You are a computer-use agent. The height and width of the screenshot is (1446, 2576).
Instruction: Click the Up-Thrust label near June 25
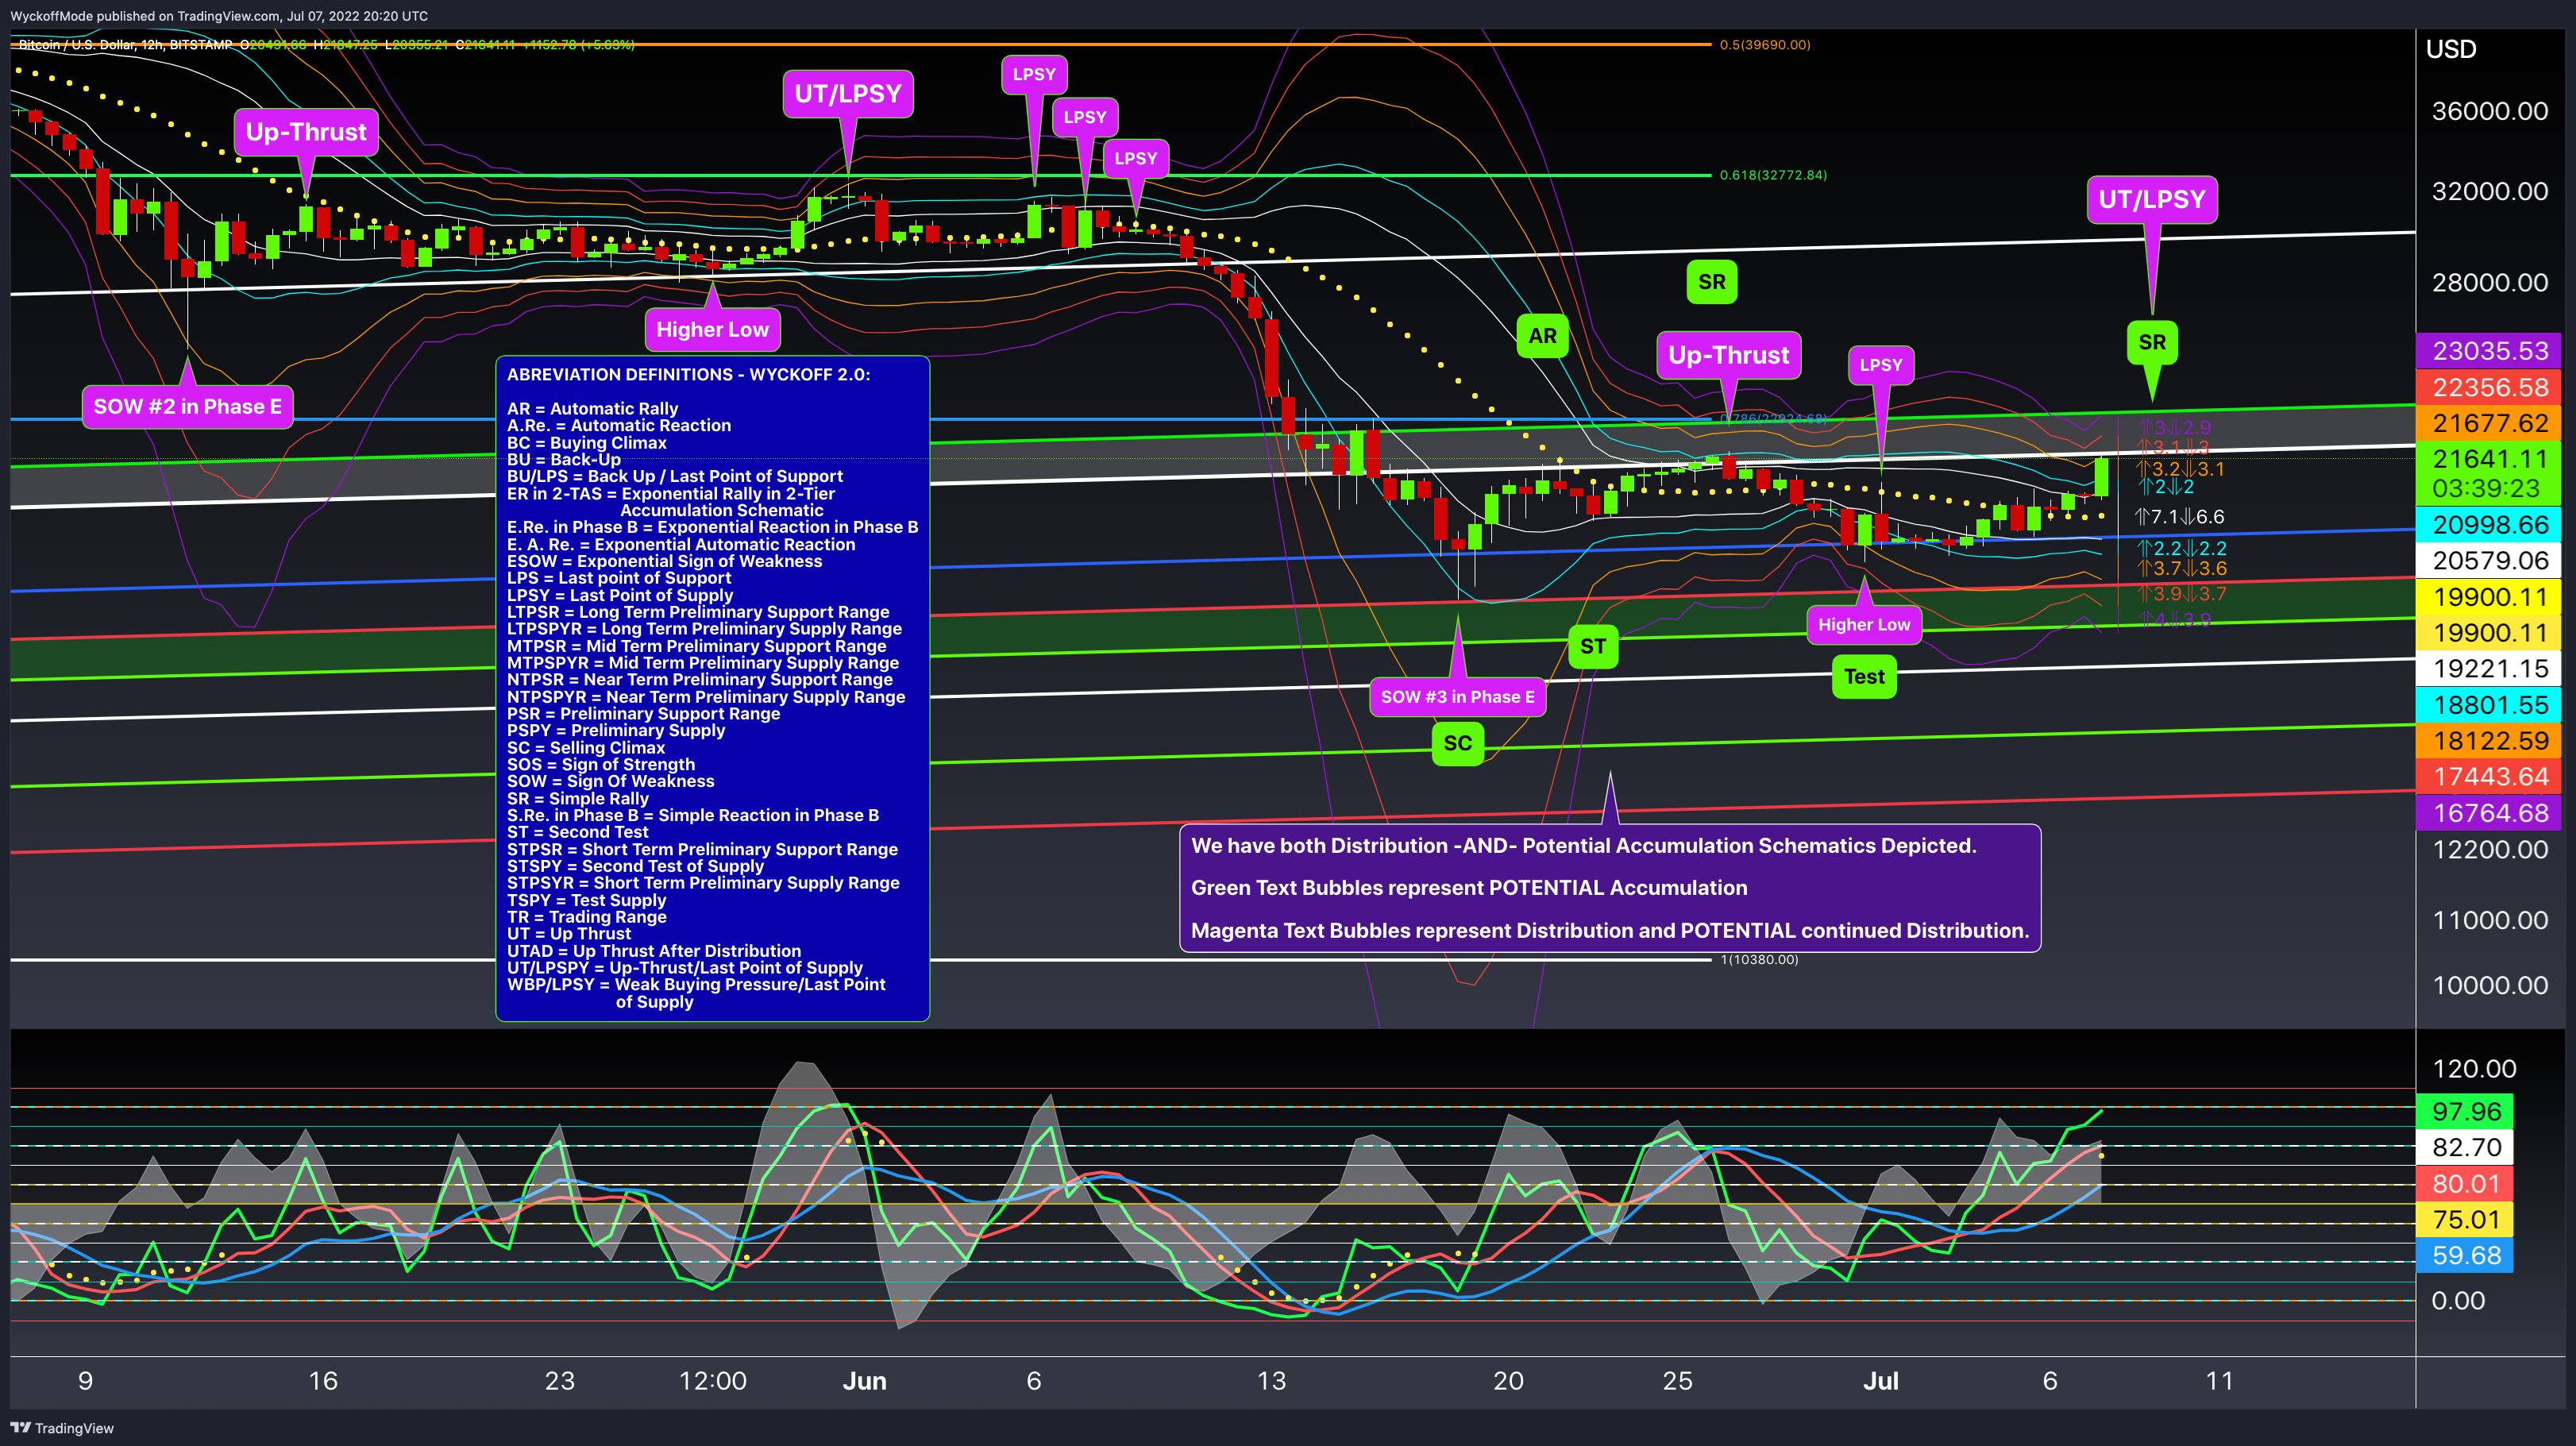(x=1728, y=355)
